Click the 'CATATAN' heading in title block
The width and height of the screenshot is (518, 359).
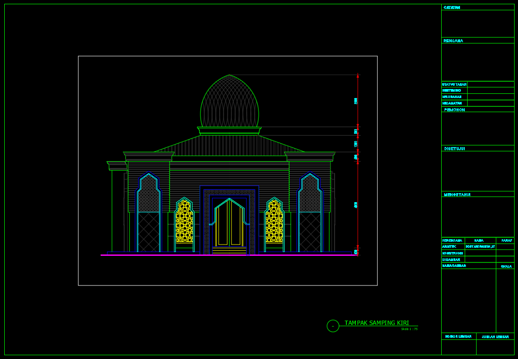tap(452, 7)
